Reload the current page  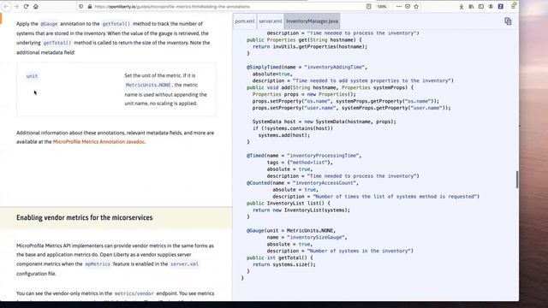tap(26, 6)
